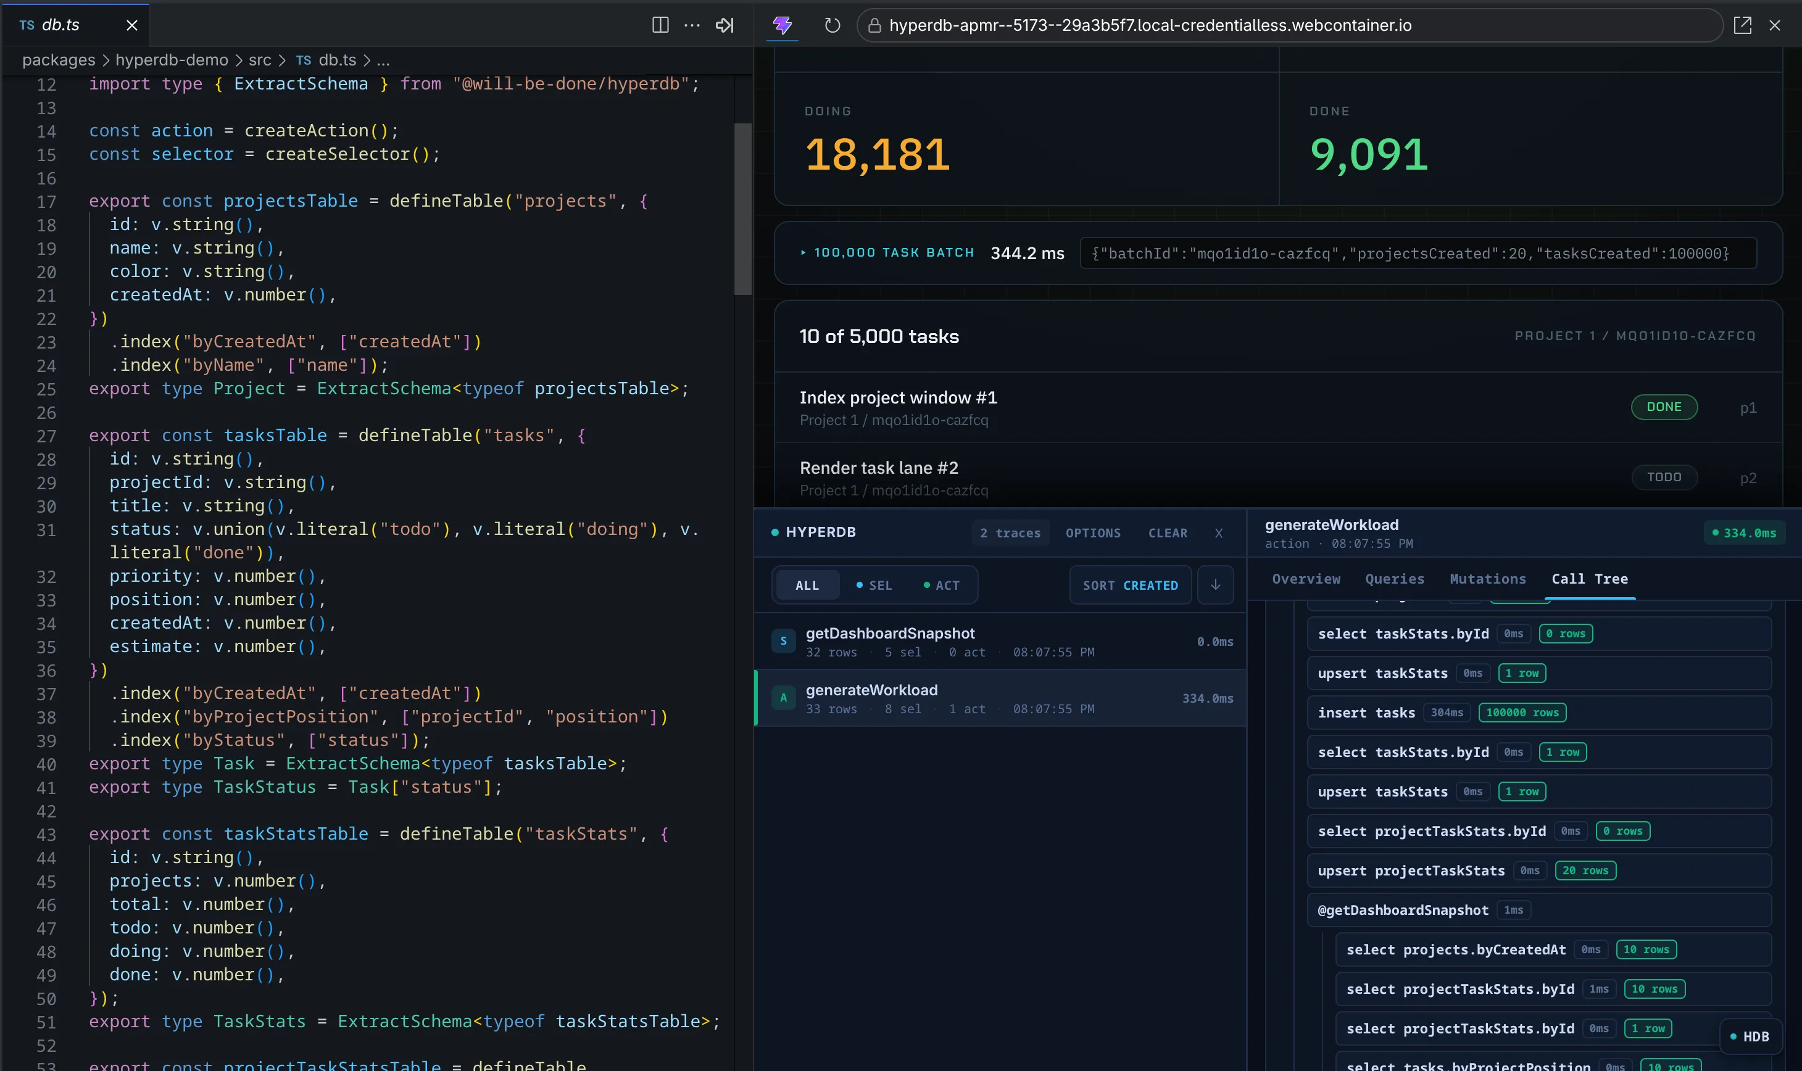The image size is (1802, 1071).
Task: Select the db.ts file tab
Action: click(x=75, y=25)
